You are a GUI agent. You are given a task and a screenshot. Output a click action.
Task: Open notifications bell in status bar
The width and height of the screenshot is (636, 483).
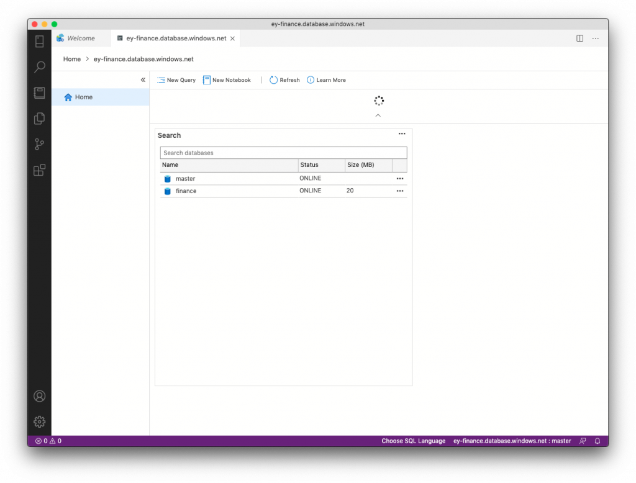597,441
